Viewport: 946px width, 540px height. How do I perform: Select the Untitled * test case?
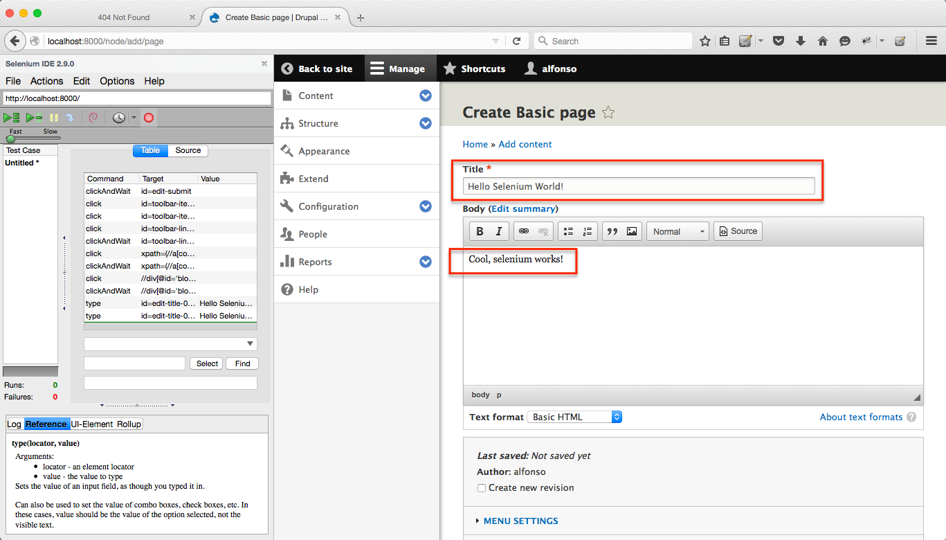coord(22,163)
